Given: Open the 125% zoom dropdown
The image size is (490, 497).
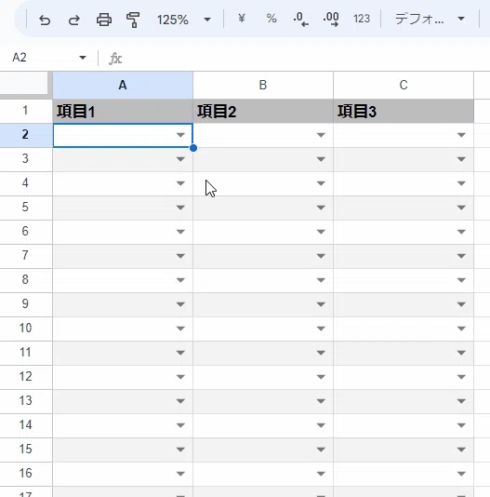Looking at the screenshot, I should [x=184, y=20].
